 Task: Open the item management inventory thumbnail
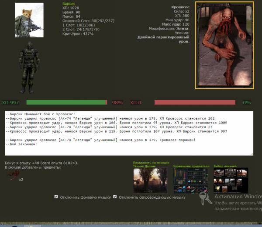(x=190, y=180)
